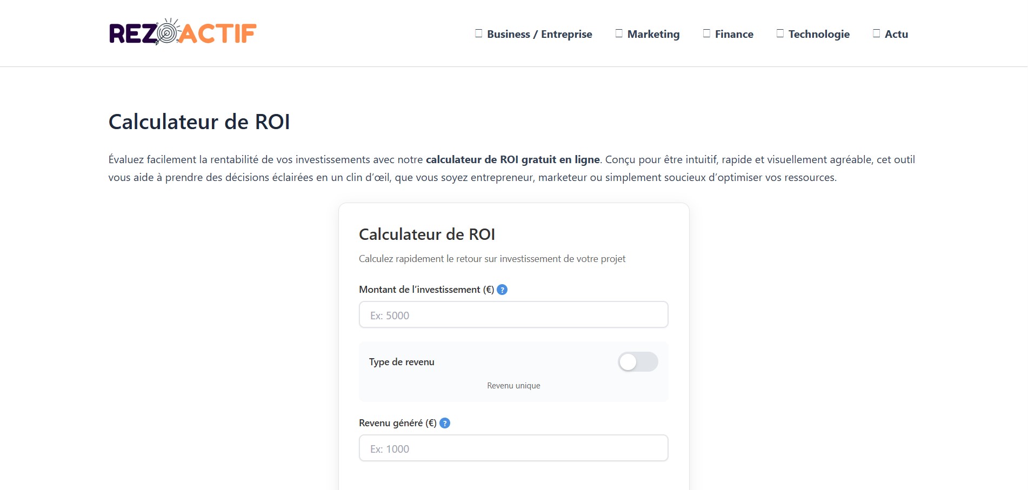Open help tooltip for Montant de l'investissement

coord(502,290)
